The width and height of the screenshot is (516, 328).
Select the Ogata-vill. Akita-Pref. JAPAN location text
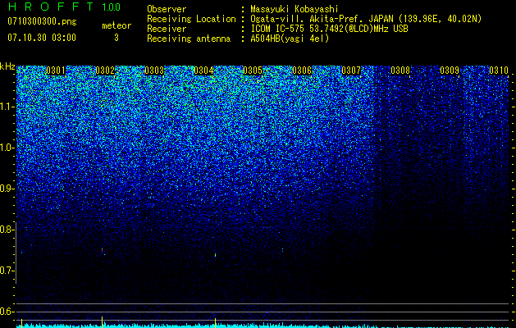click(366, 19)
